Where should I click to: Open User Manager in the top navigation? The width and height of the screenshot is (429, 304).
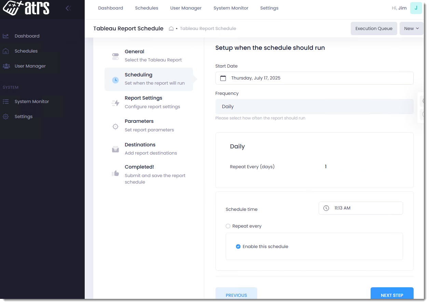pos(186,8)
